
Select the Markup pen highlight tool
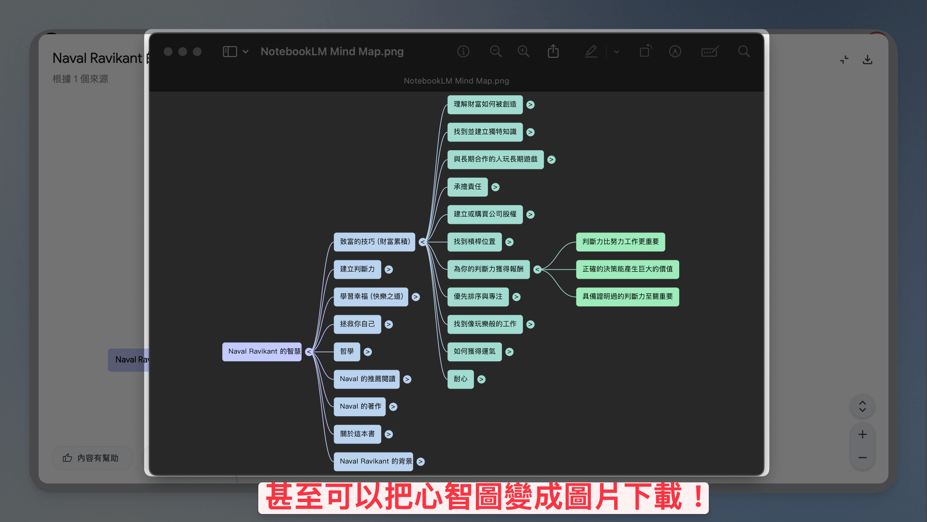click(x=591, y=52)
